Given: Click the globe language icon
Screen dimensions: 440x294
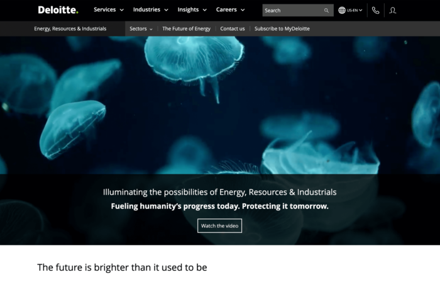Looking at the screenshot, I should click(342, 11).
